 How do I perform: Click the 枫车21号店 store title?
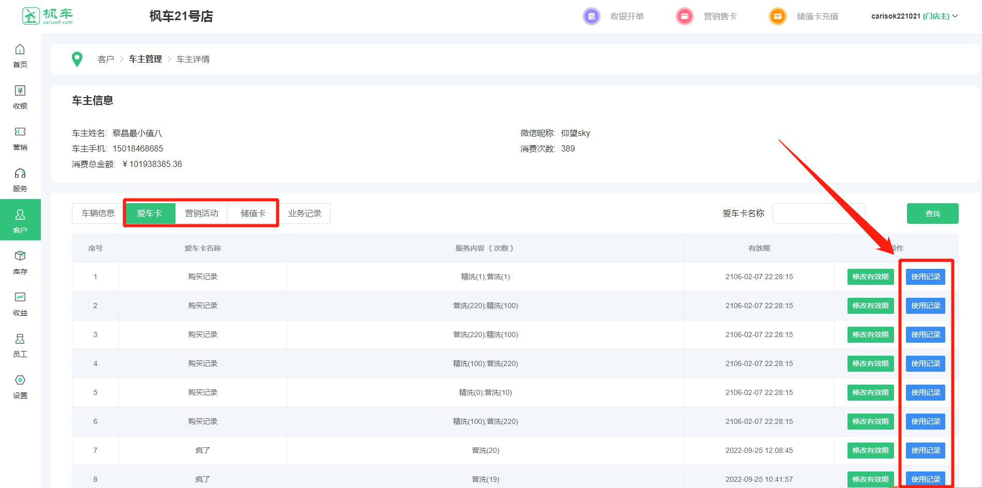click(x=181, y=17)
